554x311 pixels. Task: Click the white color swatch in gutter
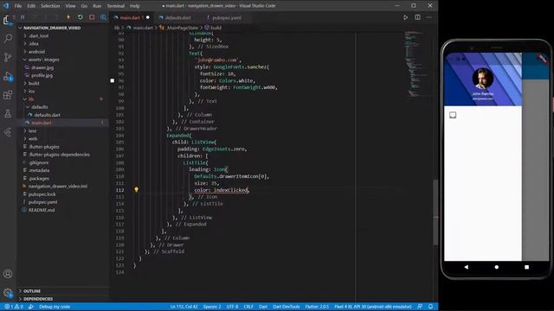[113, 80]
